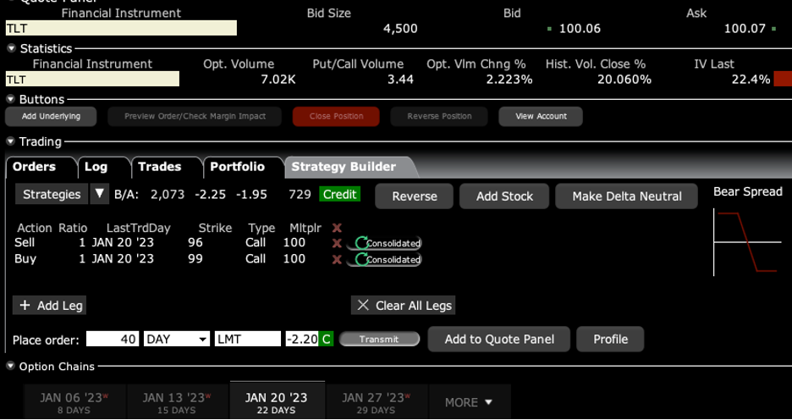Viewport: 792px width, 420px height.
Task: Click the Transmit order button
Action: [379, 339]
